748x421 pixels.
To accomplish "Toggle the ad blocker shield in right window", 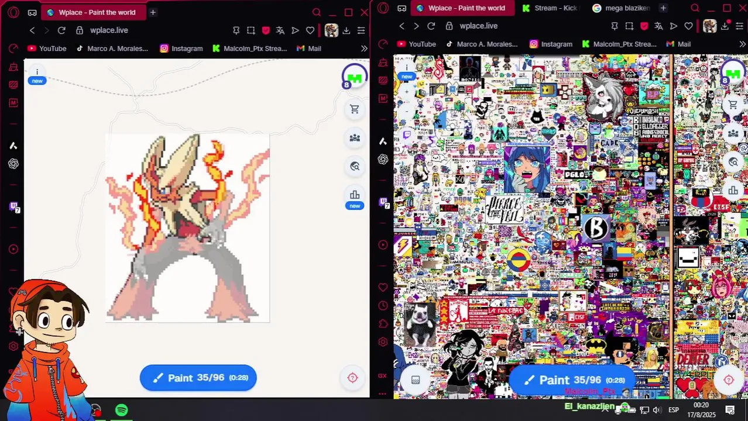I will click(x=644, y=26).
